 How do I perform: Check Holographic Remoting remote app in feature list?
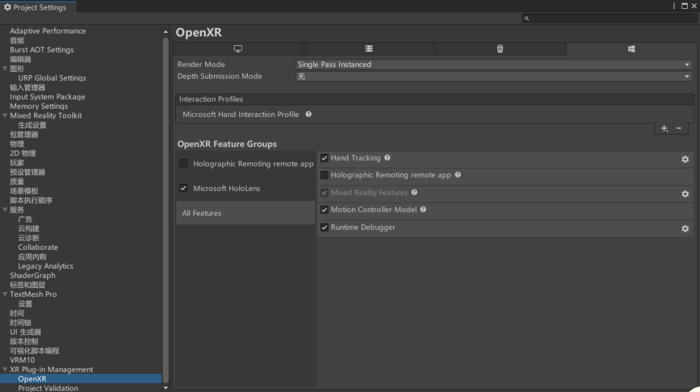pyautogui.click(x=325, y=174)
